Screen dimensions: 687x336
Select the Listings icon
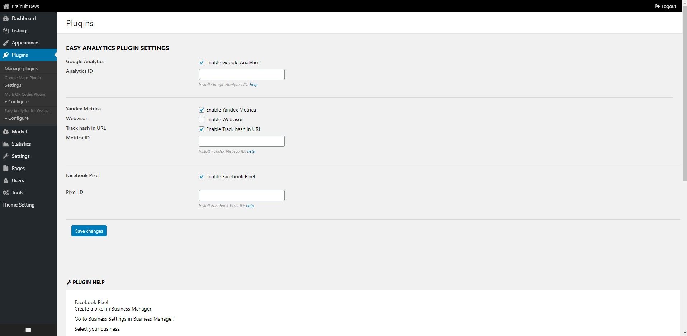[x=6, y=30]
